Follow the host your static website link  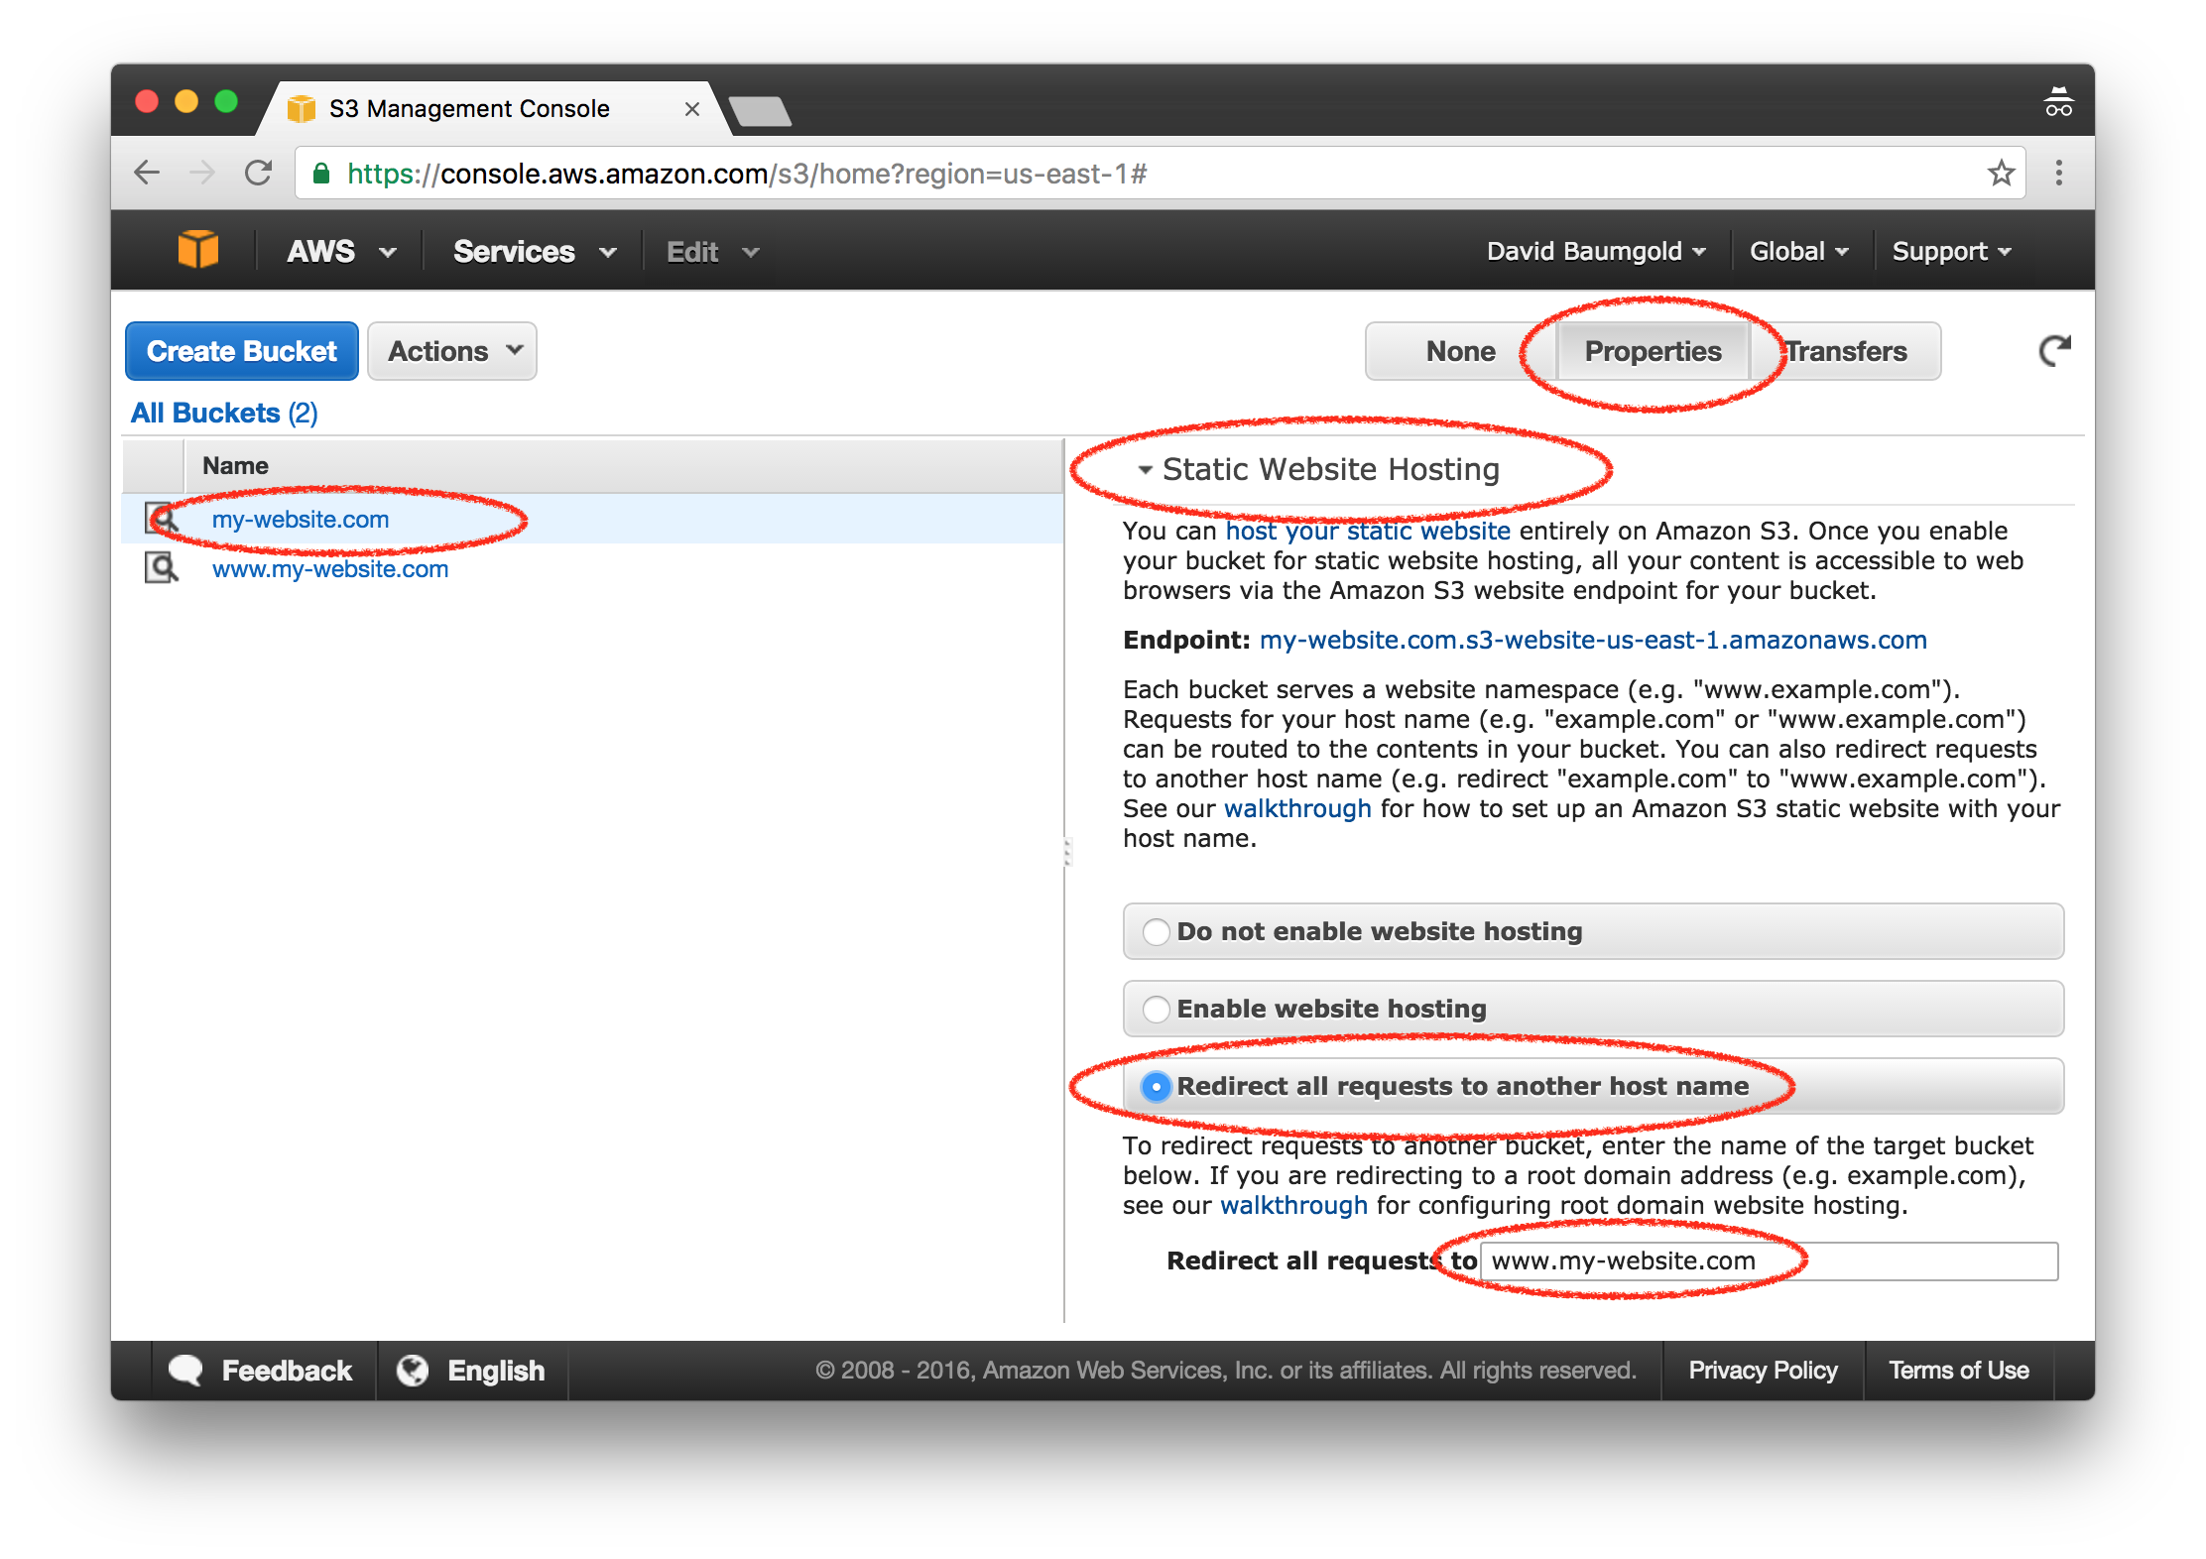[x=1368, y=531]
